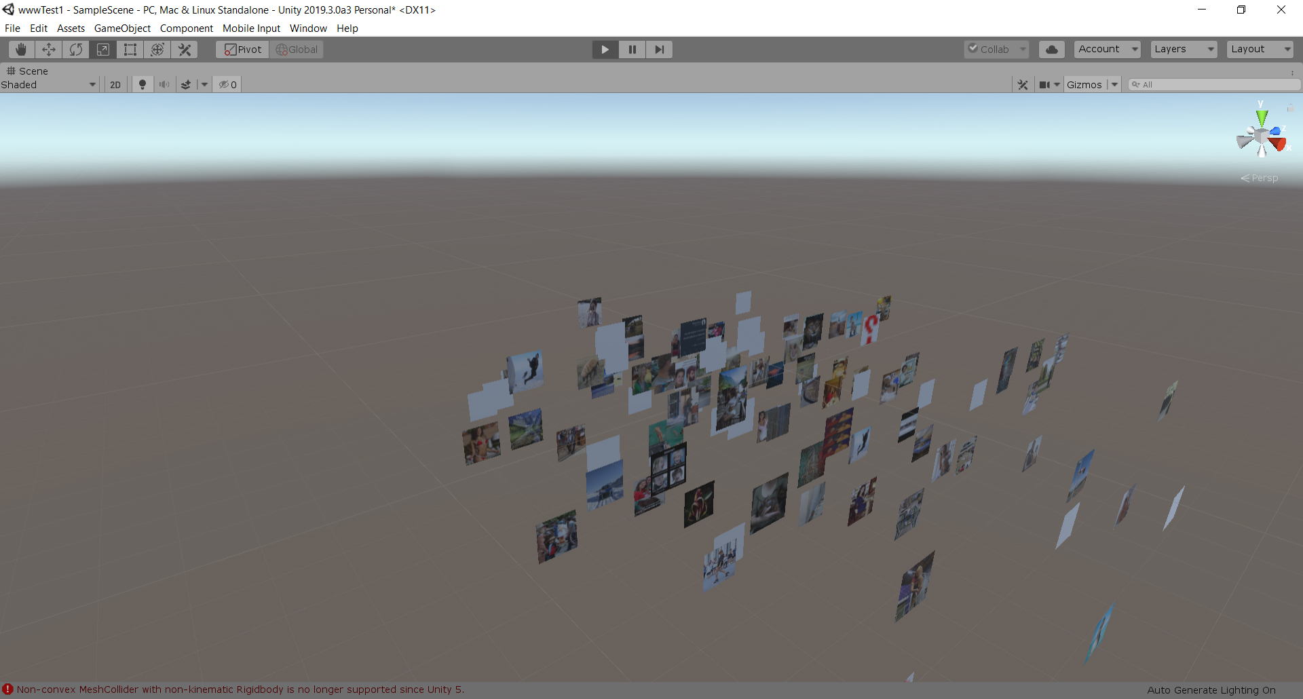
Task: Select the Rotate tool
Action: click(x=76, y=50)
